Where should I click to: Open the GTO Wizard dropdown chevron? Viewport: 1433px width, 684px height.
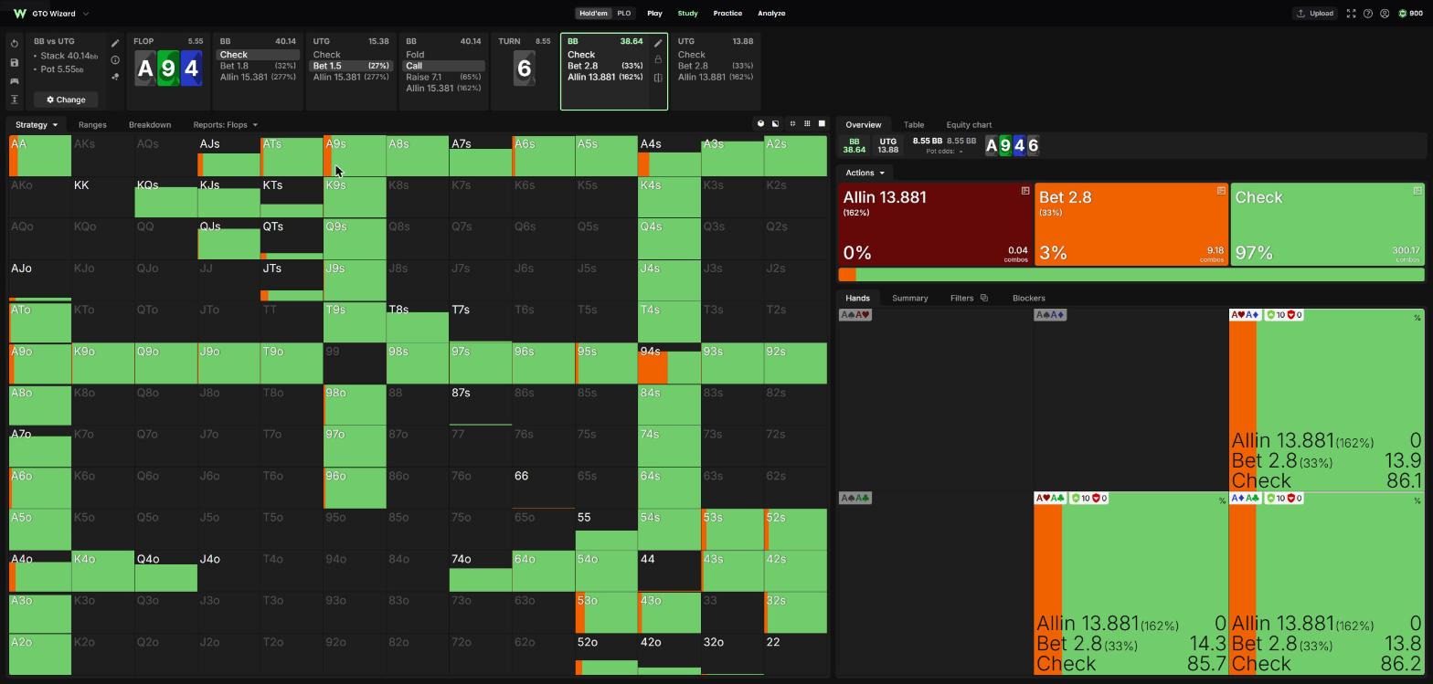[x=86, y=14]
